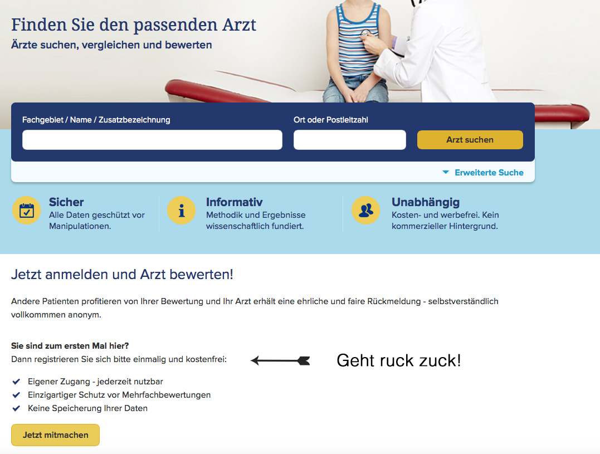The width and height of the screenshot is (600, 454).
Task: Click the Arzt suchen button
Action: [470, 140]
